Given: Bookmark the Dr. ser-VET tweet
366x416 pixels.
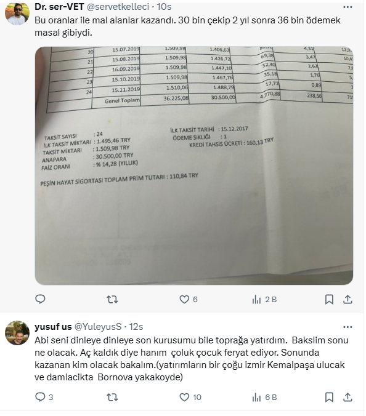Looking at the screenshot, I should 329,300.
